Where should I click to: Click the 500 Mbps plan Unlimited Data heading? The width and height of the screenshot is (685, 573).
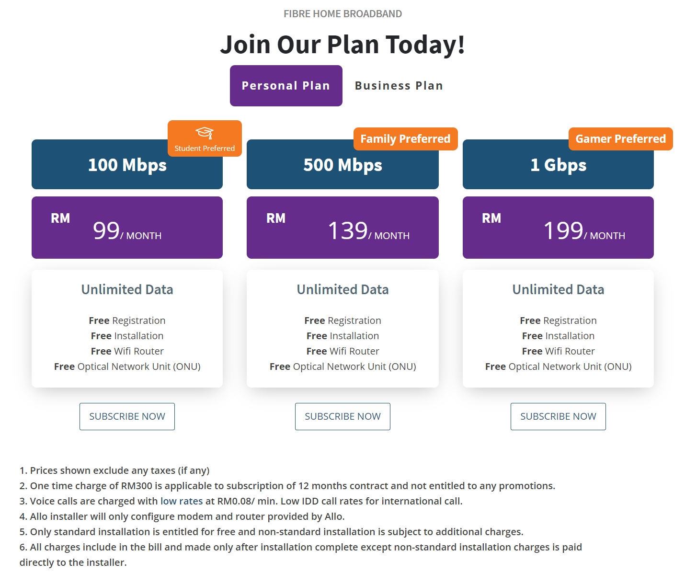coord(342,289)
